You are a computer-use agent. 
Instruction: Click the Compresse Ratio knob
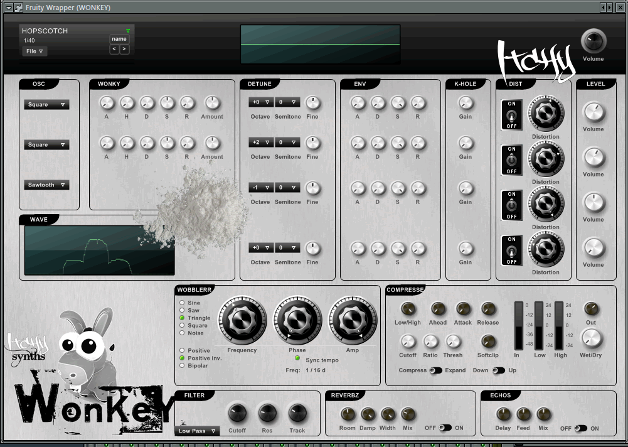point(430,342)
